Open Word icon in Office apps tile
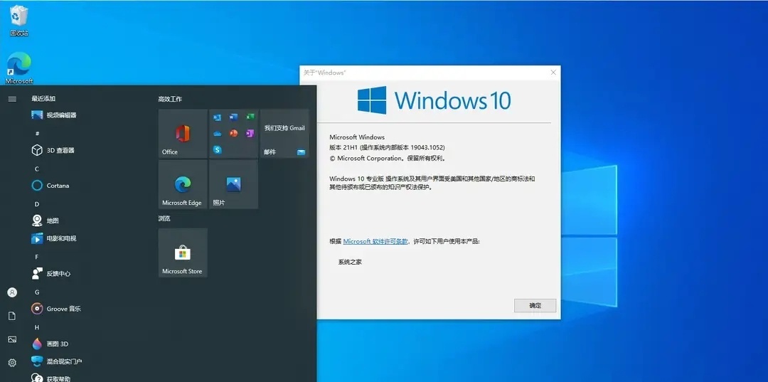768x382 pixels. (234, 117)
